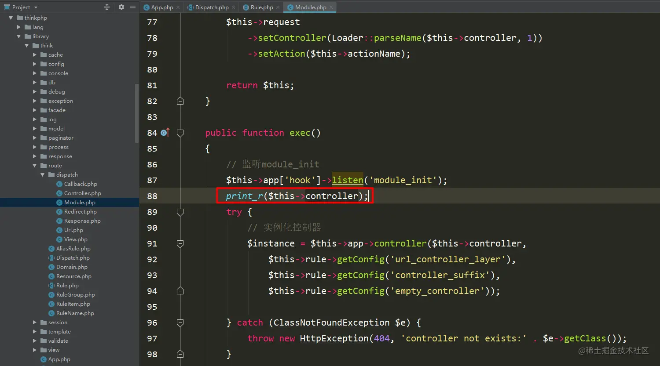Click the listen method call on line 87
Screen dimensions: 660x366
(x=348, y=180)
